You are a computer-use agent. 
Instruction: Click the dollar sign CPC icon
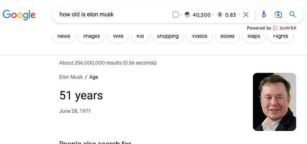(x=220, y=15)
